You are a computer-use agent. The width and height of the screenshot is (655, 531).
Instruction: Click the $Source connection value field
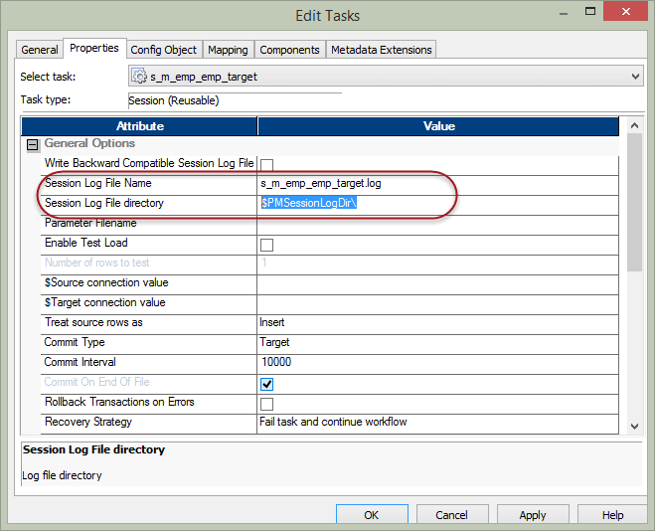tap(437, 283)
